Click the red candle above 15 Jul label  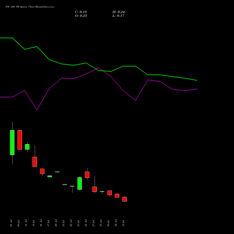click(35, 162)
